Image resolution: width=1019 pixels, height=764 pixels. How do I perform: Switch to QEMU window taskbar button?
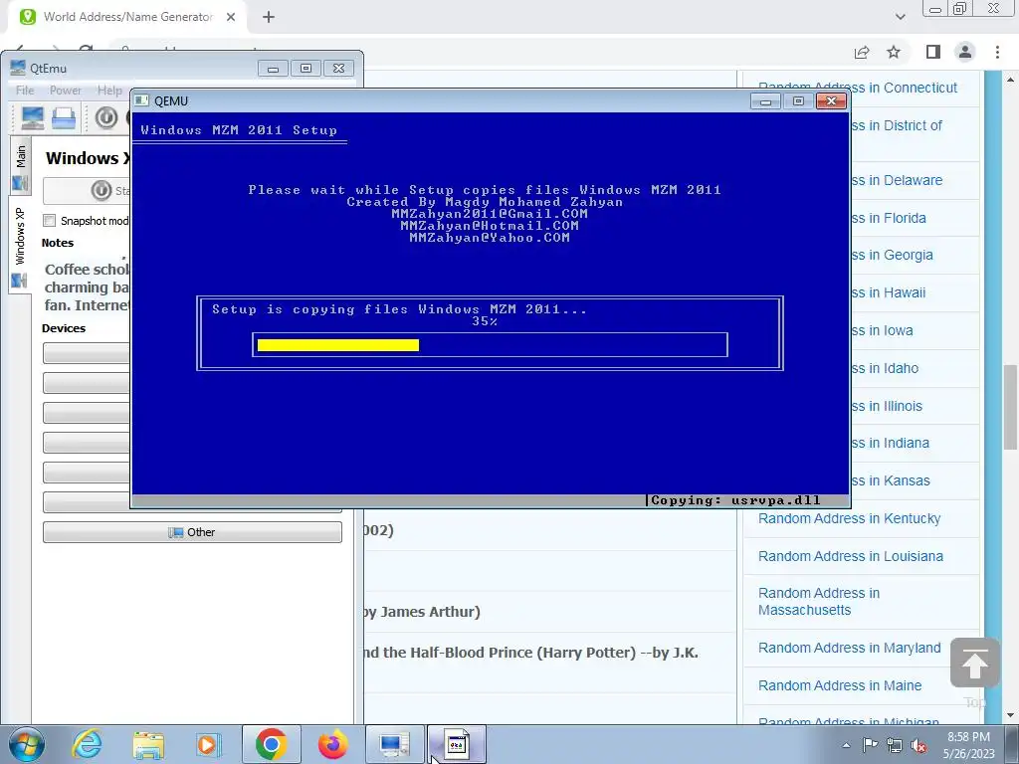point(456,744)
